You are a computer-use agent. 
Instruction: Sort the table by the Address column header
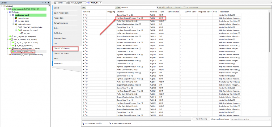coord(154,12)
